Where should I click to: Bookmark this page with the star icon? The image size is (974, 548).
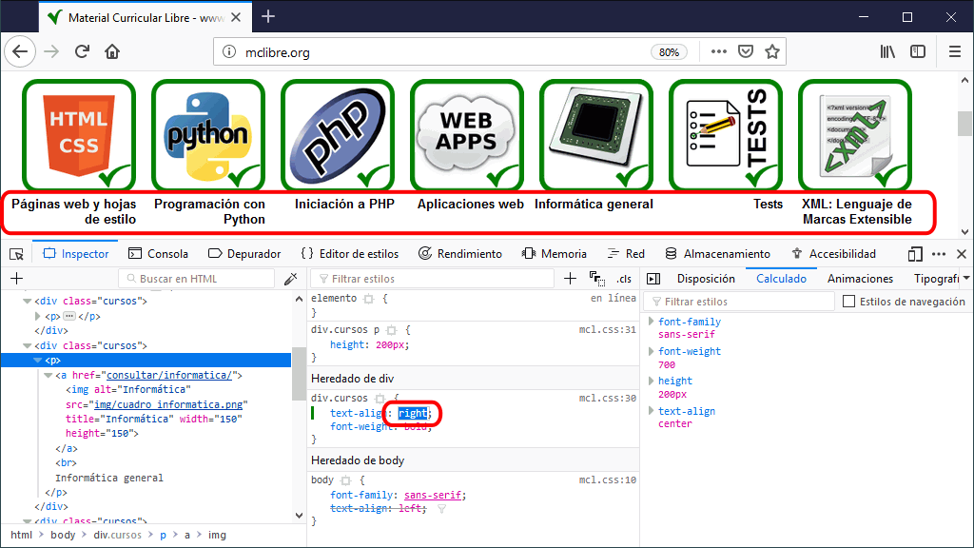click(x=772, y=51)
